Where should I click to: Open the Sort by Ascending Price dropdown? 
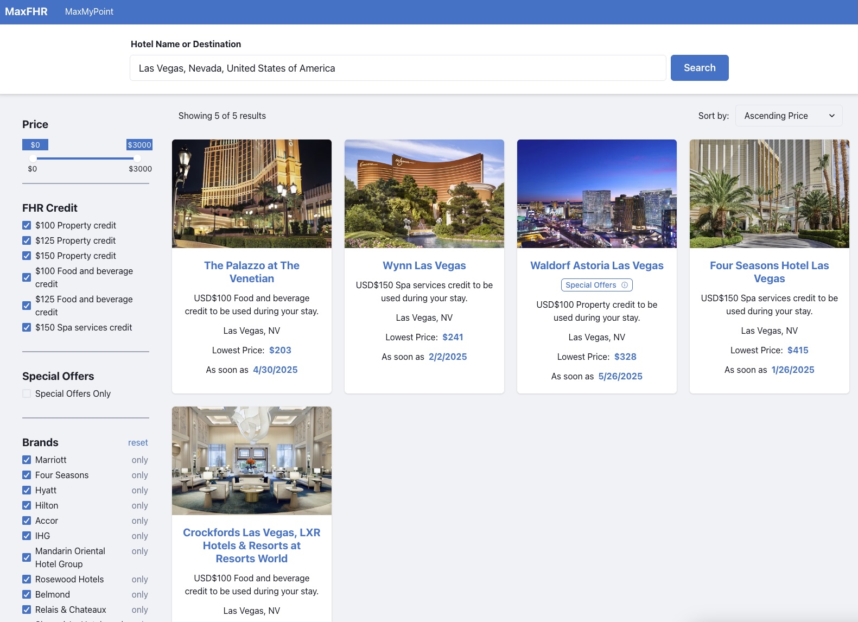point(789,116)
